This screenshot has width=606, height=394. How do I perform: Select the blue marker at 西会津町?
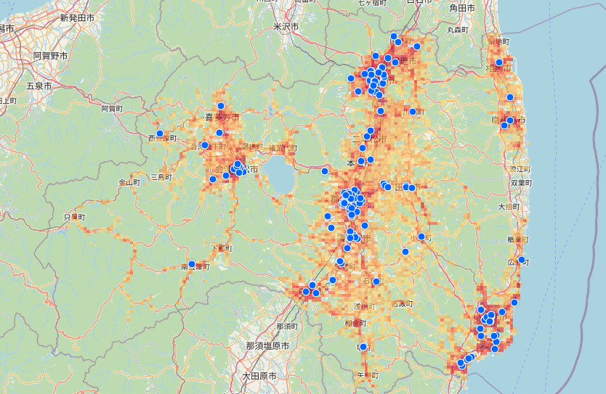tap(160, 134)
